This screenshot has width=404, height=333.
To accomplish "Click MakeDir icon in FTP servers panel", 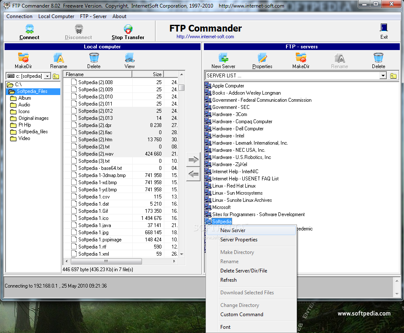I will pyautogui.click(x=301, y=58).
